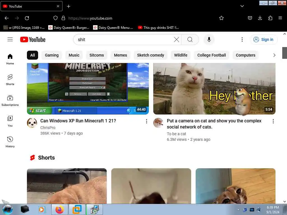Open Shorts from the sidebar
The image size is (287, 215).
[x=10, y=80]
